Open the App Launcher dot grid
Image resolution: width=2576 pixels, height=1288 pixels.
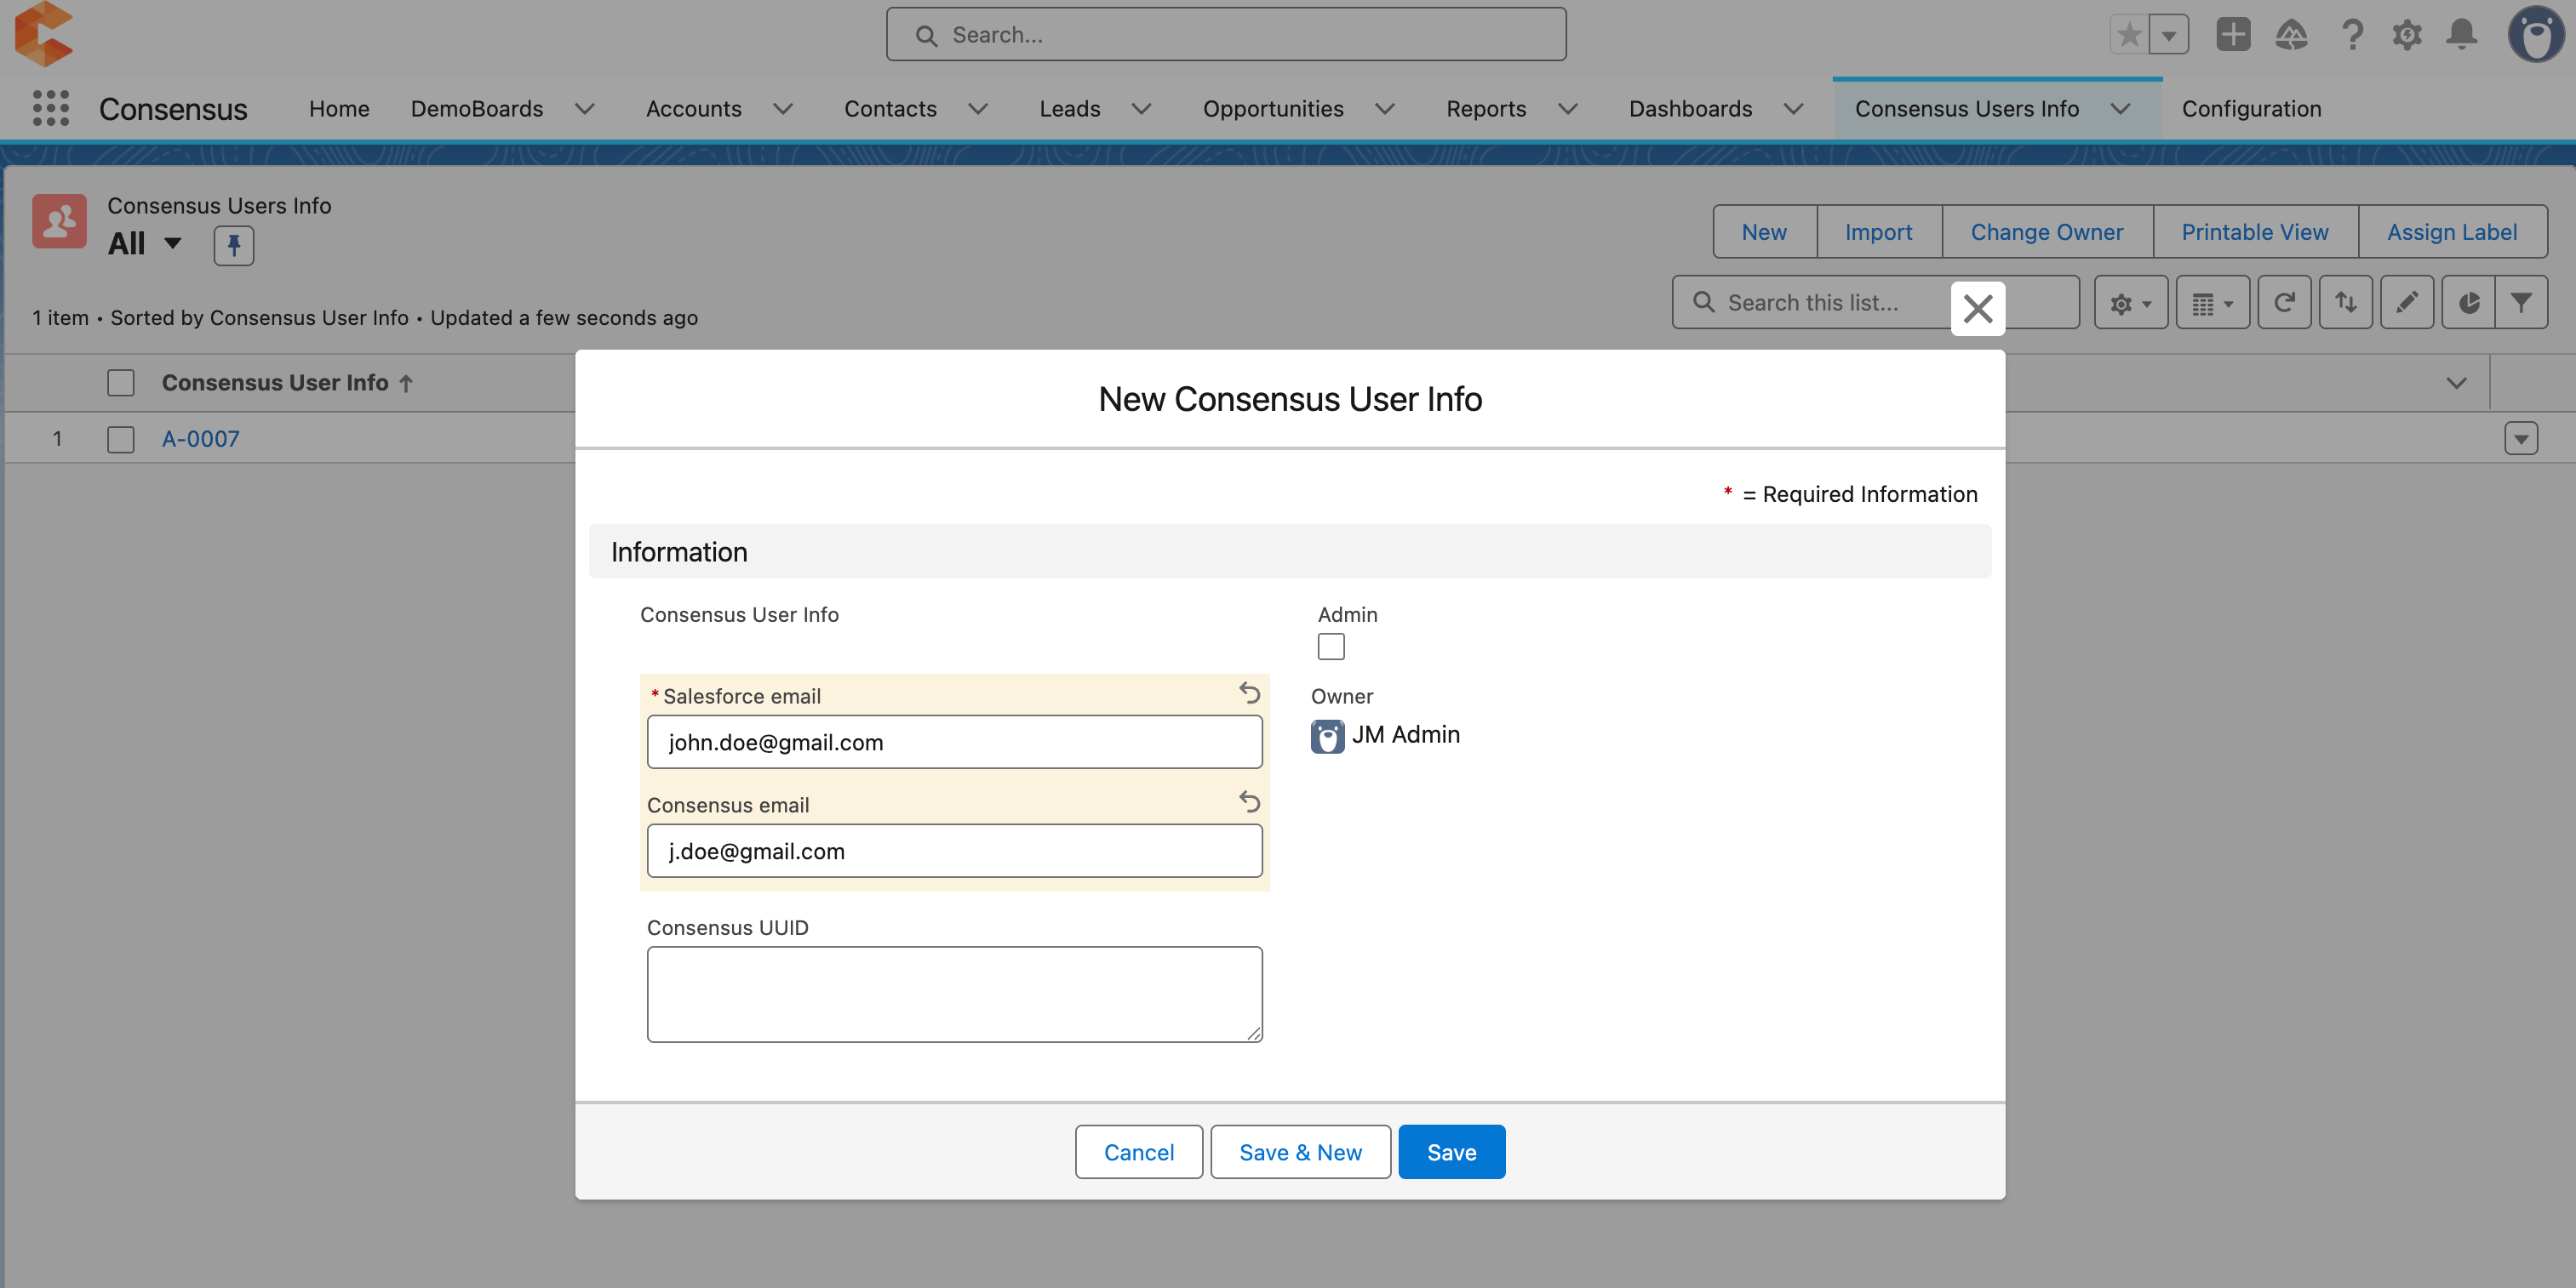(x=50, y=108)
